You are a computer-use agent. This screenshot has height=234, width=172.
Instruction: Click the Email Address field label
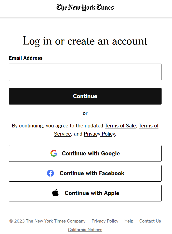[25, 58]
